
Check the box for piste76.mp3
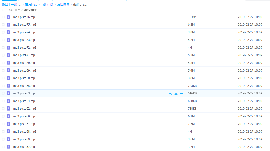click(3, 17)
